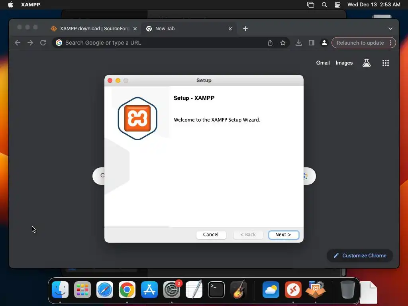Open Trash from the Dock

click(347, 290)
